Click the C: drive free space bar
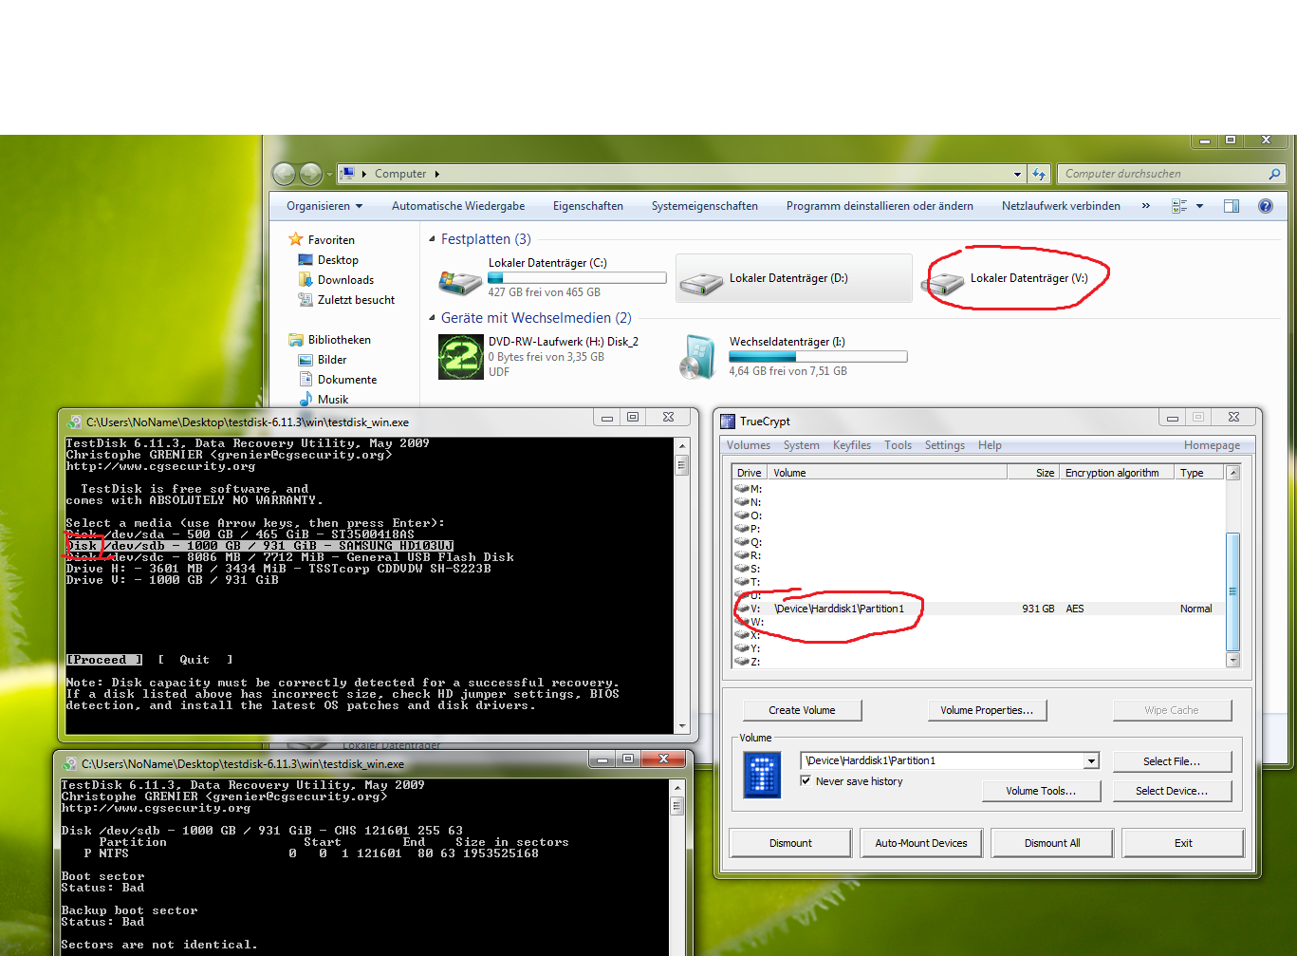The image size is (1297, 956). click(x=577, y=278)
